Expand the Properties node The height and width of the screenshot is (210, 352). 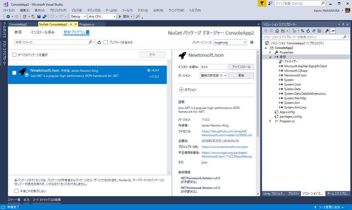pyautogui.click(x=270, y=52)
